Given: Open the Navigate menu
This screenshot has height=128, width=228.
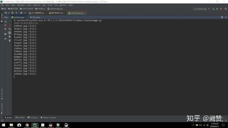Looking at the screenshot, I should (x=21, y=5).
